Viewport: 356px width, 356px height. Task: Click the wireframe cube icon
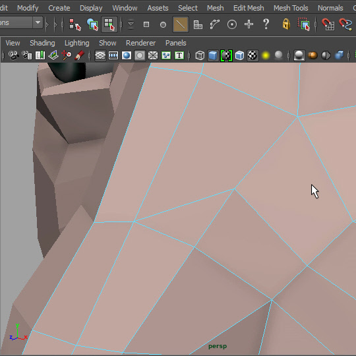[x=200, y=55]
